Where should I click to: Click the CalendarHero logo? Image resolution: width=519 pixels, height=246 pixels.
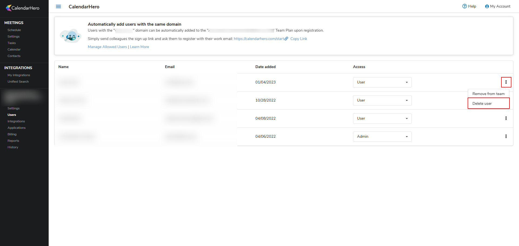[23, 8]
